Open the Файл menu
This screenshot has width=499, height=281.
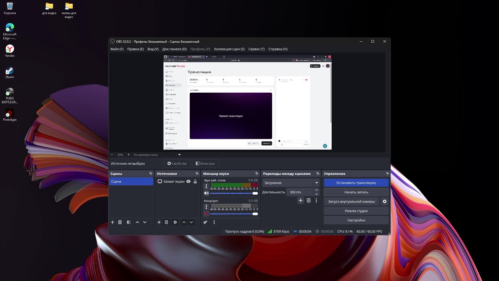pyautogui.click(x=117, y=49)
